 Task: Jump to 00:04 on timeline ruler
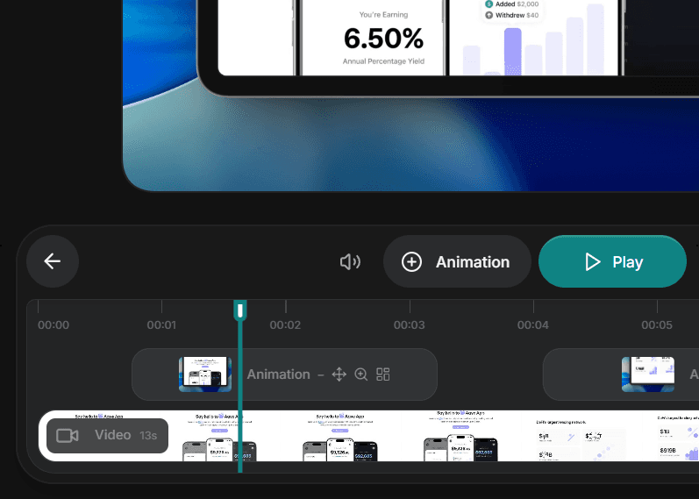(x=532, y=324)
